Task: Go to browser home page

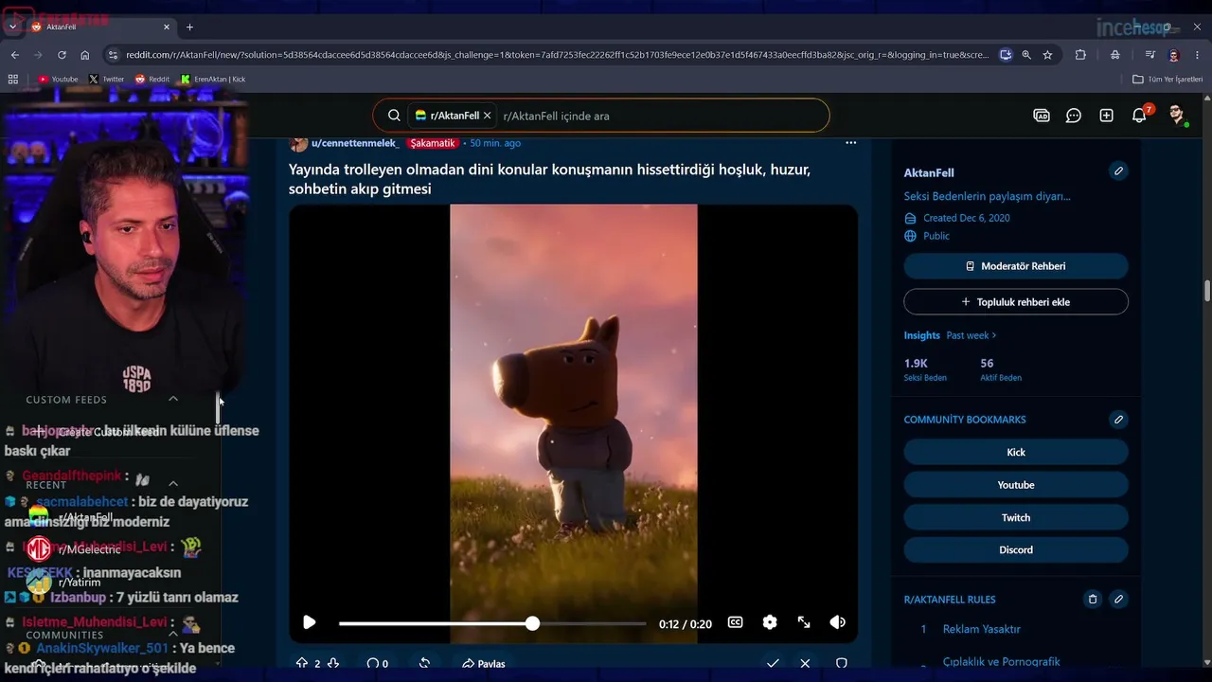Action: tap(85, 55)
